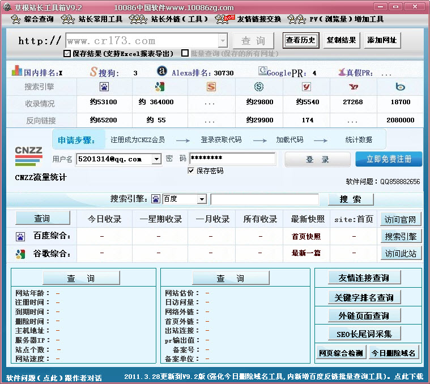
Task: Click the QQ858882656 contact text
Action: 400,181
